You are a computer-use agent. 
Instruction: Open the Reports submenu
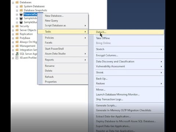point(63,60)
